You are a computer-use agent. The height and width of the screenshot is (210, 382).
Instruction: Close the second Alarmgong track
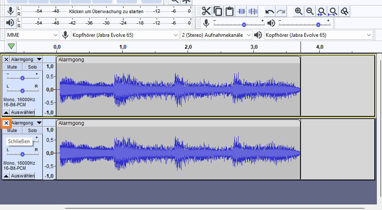[x=6, y=123]
